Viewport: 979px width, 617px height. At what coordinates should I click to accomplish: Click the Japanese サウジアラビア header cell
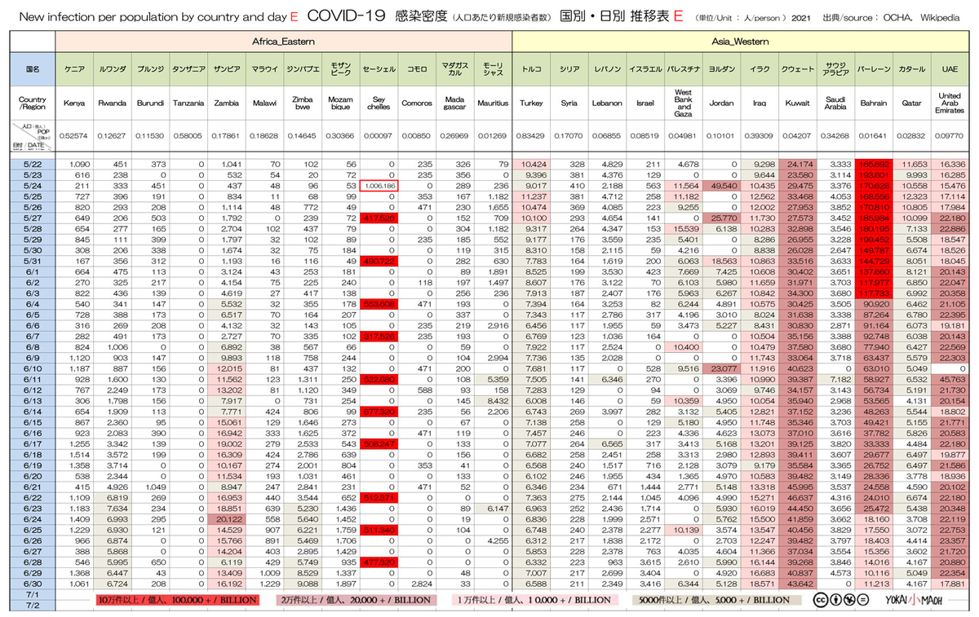pos(836,70)
